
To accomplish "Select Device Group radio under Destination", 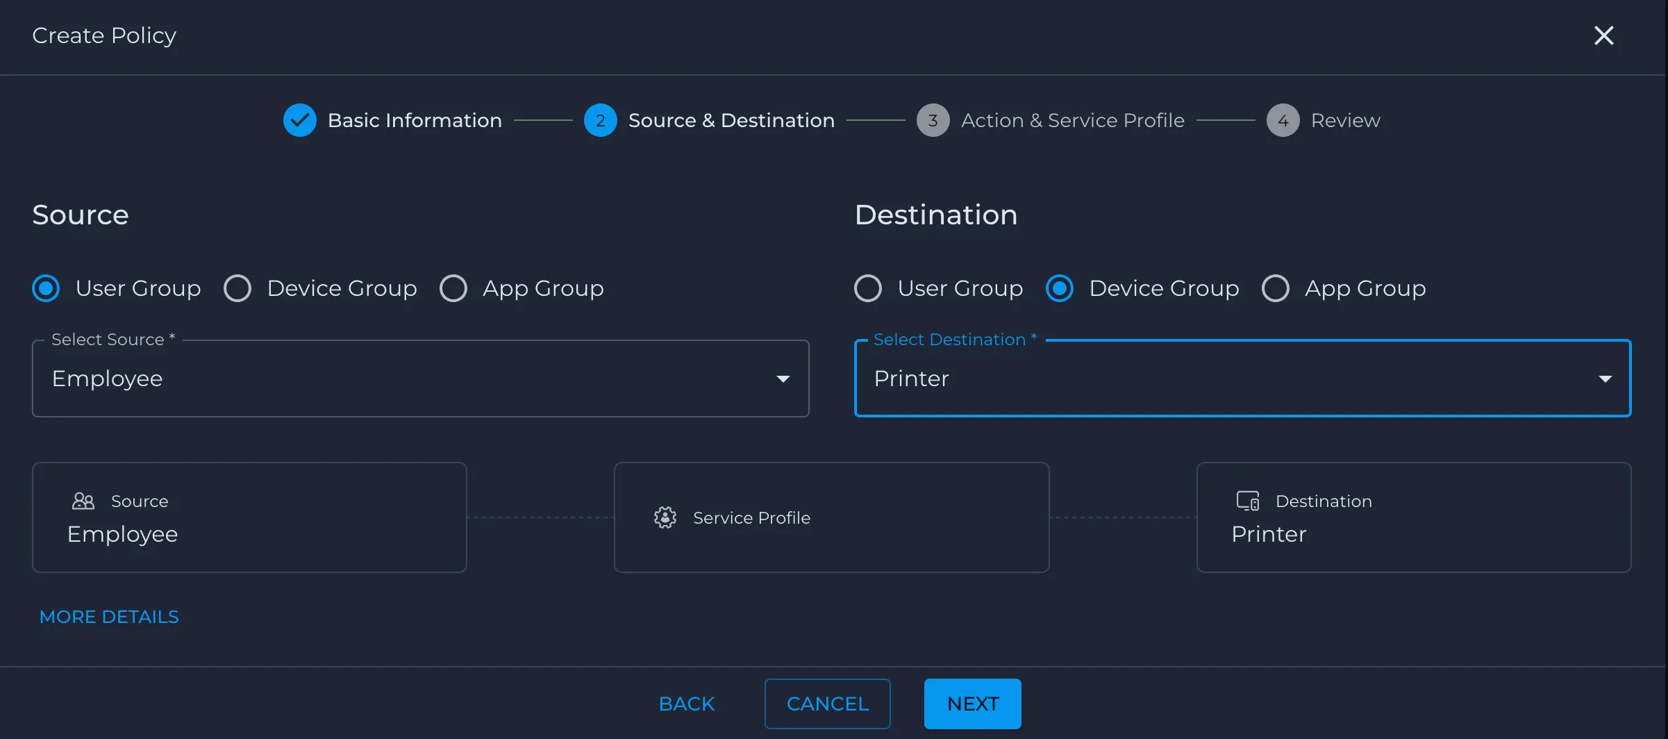I will pyautogui.click(x=1060, y=288).
